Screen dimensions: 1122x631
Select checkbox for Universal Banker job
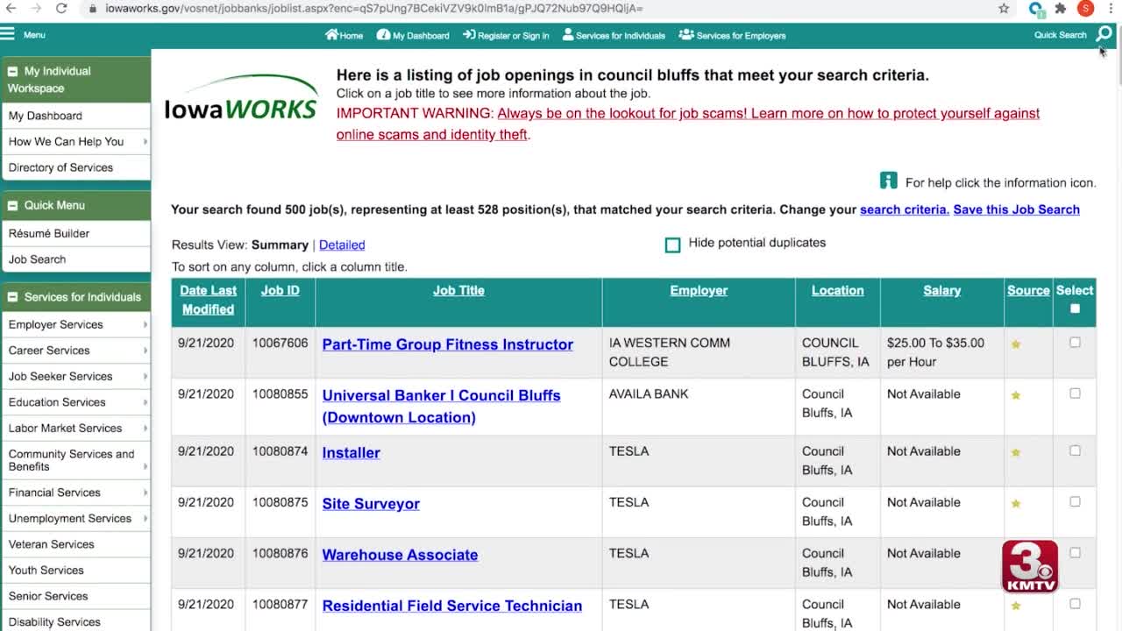coord(1075,393)
